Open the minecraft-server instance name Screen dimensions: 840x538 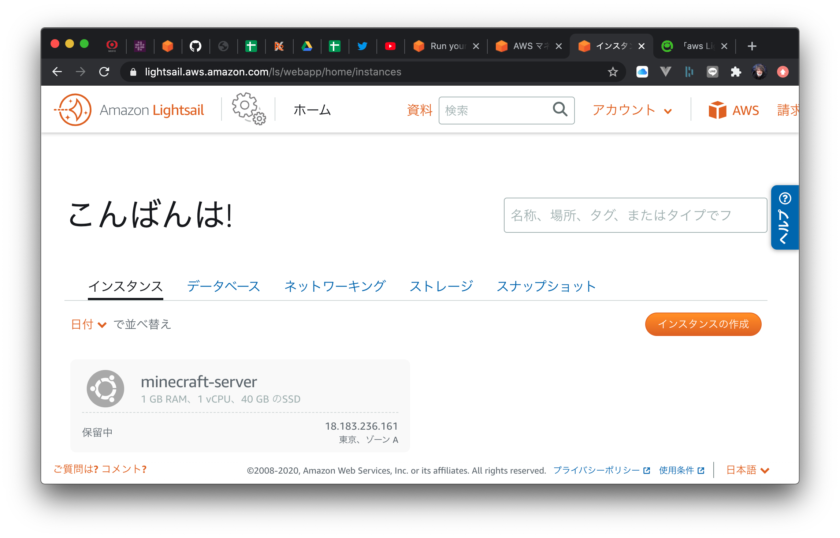point(199,382)
